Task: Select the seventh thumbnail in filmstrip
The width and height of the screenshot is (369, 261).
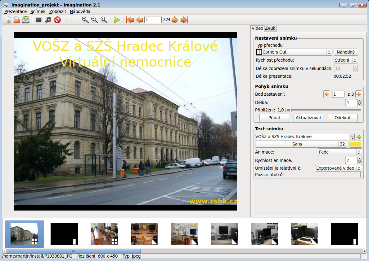Action: point(264,234)
